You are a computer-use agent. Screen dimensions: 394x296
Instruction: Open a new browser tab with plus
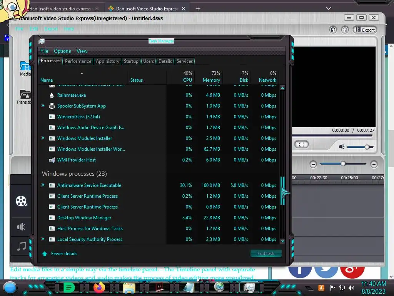pos(198,9)
